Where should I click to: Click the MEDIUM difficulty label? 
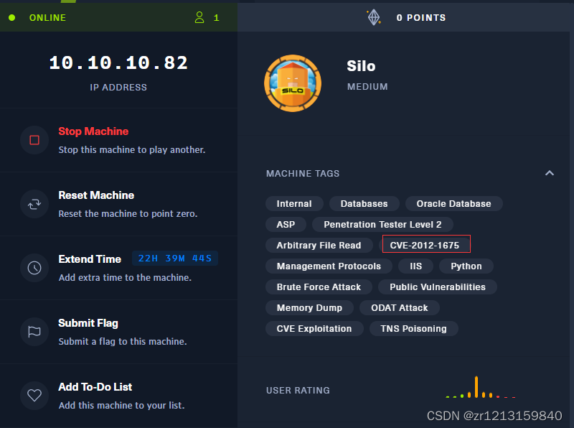pos(367,87)
